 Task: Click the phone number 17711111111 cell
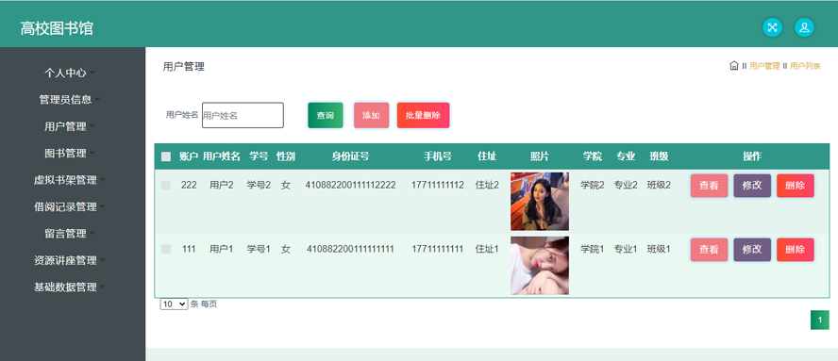pyautogui.click(x=438, y=249)
